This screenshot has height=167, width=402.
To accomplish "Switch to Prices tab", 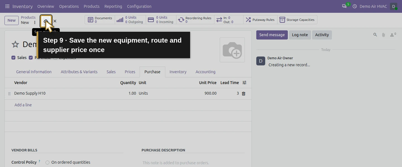I will [130, 72].
